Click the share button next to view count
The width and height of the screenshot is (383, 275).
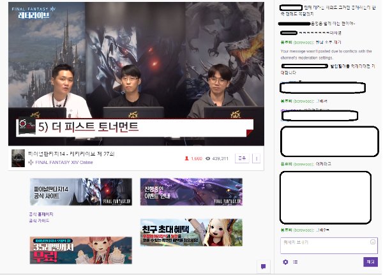(x=242, y=158)
